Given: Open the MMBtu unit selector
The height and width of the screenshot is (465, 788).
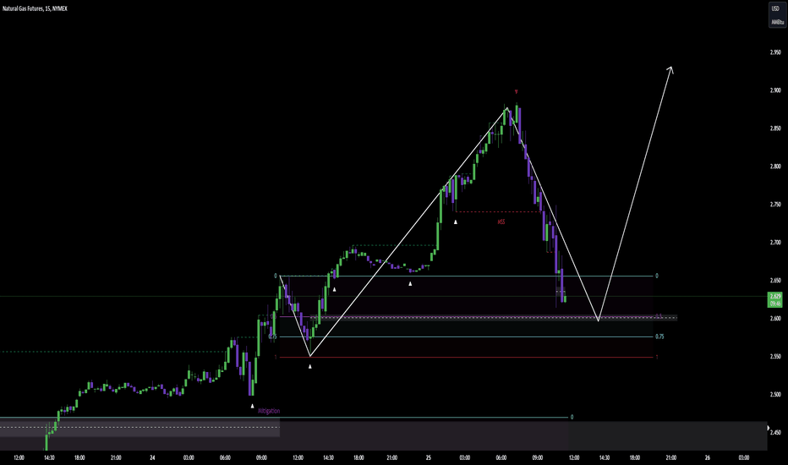Looking at the screenshot, I should pos(777,22).
